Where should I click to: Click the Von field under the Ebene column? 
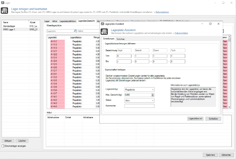pos(160,56)
